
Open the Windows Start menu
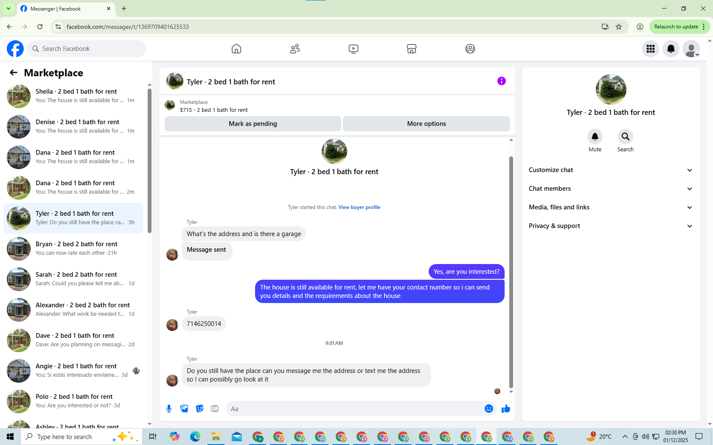pyautogui.click(x=10, y=437)
